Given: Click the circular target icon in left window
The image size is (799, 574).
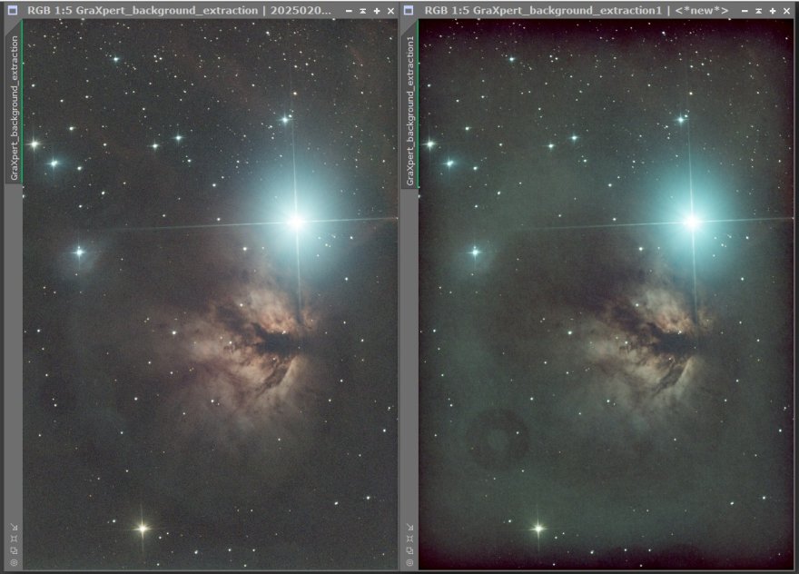Looking at the screenshot, I should pyautogui.click(x=14, y=562).
